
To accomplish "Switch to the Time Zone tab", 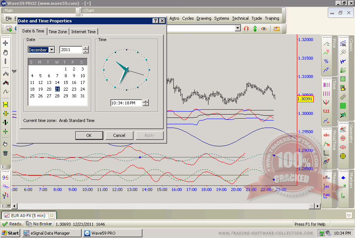I will (x=58, y=32).
